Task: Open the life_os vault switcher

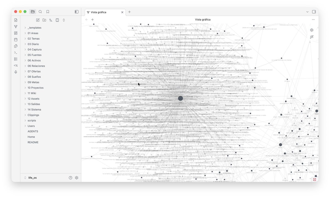Action: (x=31, y=178)
